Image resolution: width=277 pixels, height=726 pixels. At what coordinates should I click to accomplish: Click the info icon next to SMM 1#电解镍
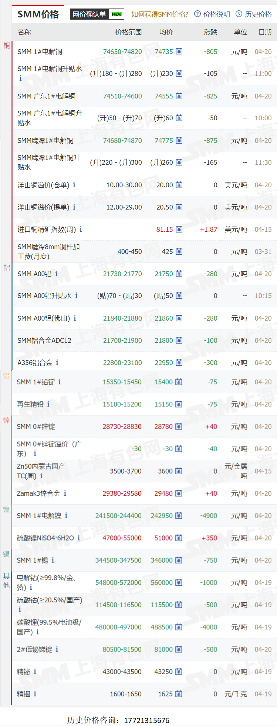coord(66,515)
